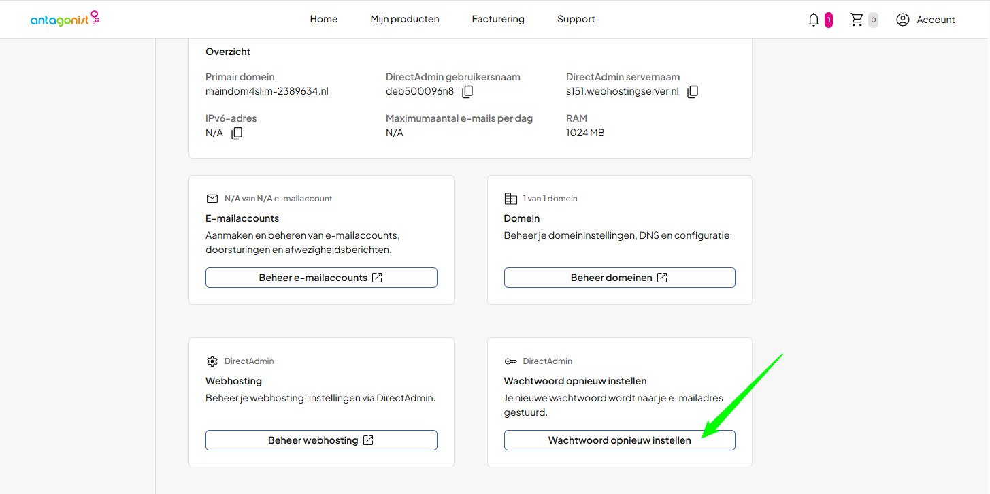Copy the DirectAdmin servernaam
This screenshot has height=494, width=990.
coord(693,92)
